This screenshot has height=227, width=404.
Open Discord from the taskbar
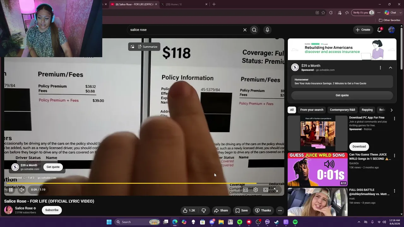point(212,222)
